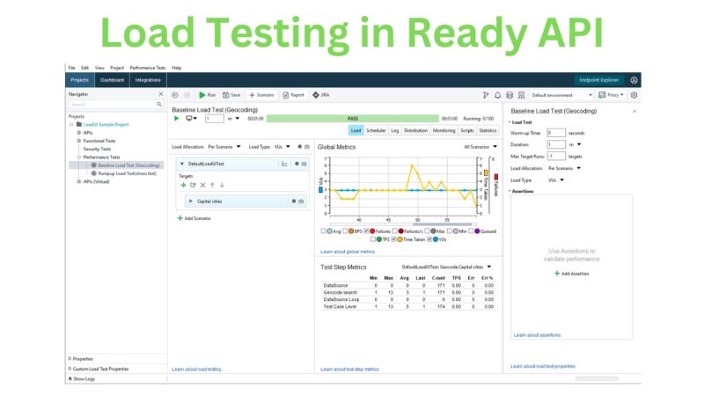The image size is (704, 410).
Task: Click the green PASS progress bar
Action: point(353,119)
